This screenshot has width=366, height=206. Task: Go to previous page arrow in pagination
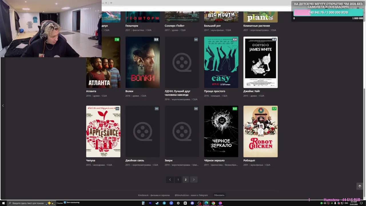(x=170, y=180)
